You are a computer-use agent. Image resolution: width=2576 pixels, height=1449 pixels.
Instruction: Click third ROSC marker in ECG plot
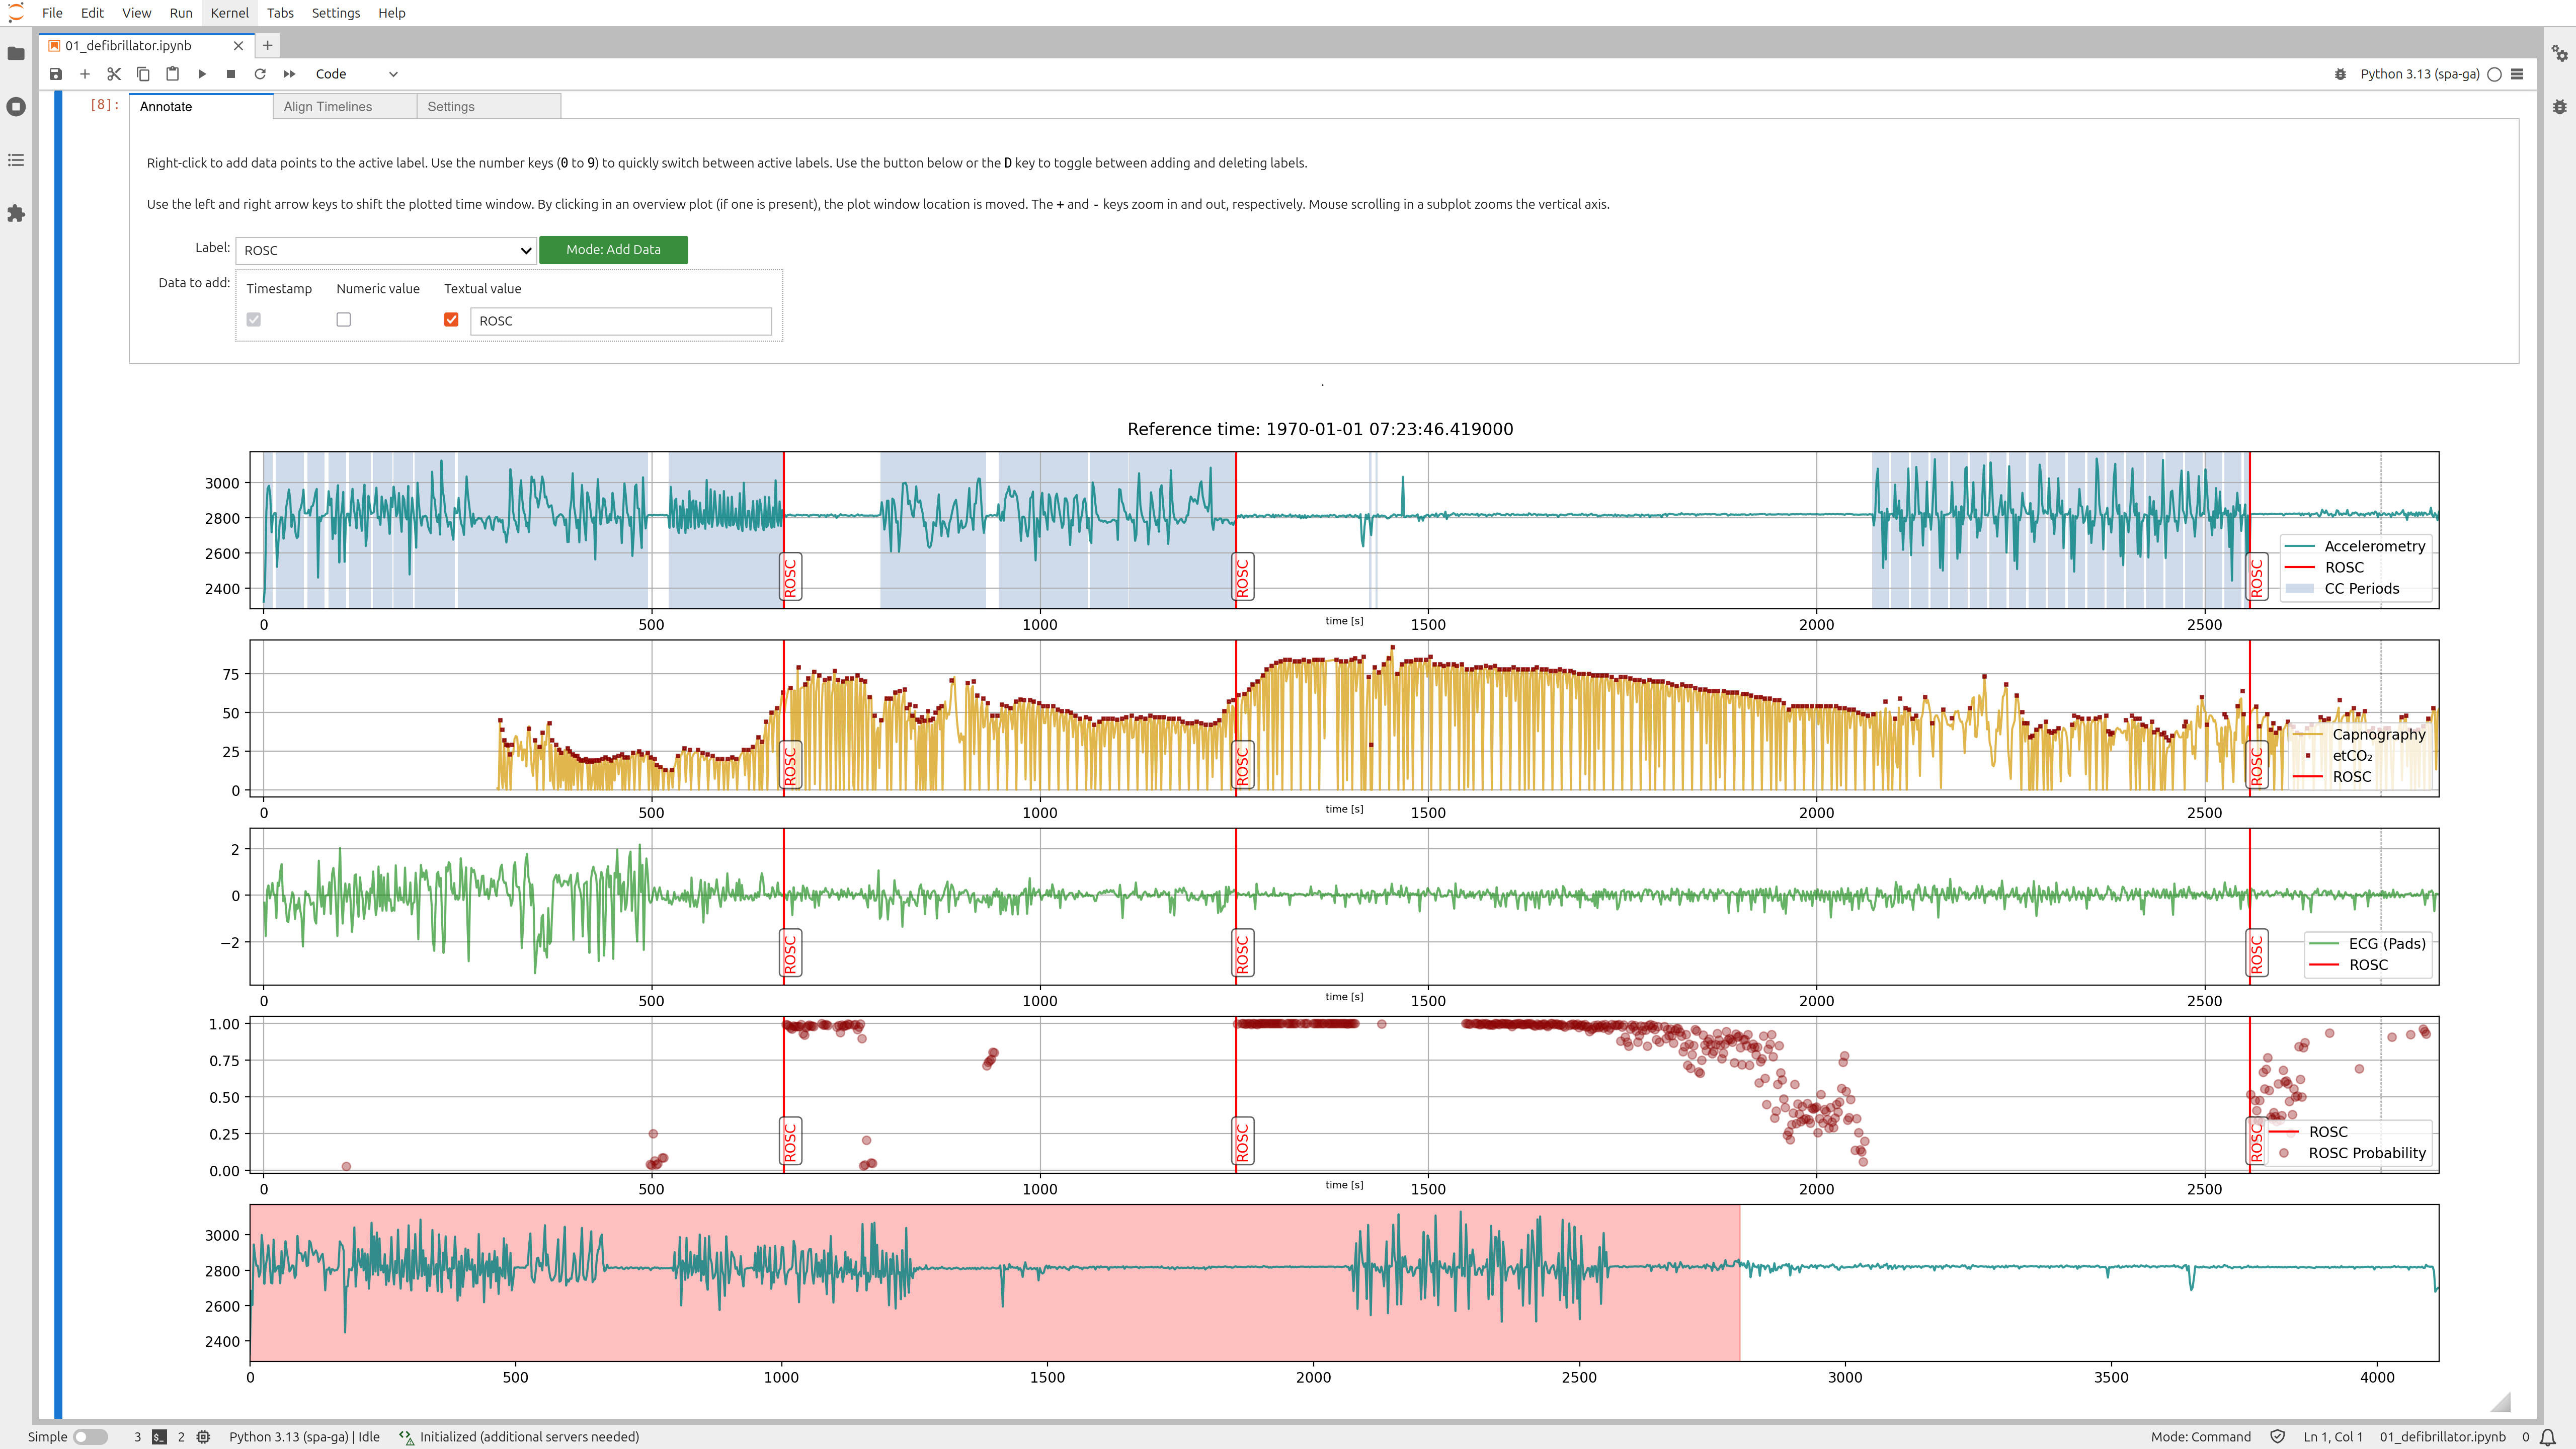(x=2256, y=953)
